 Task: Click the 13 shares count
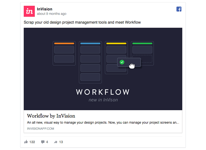pos(61,142)
